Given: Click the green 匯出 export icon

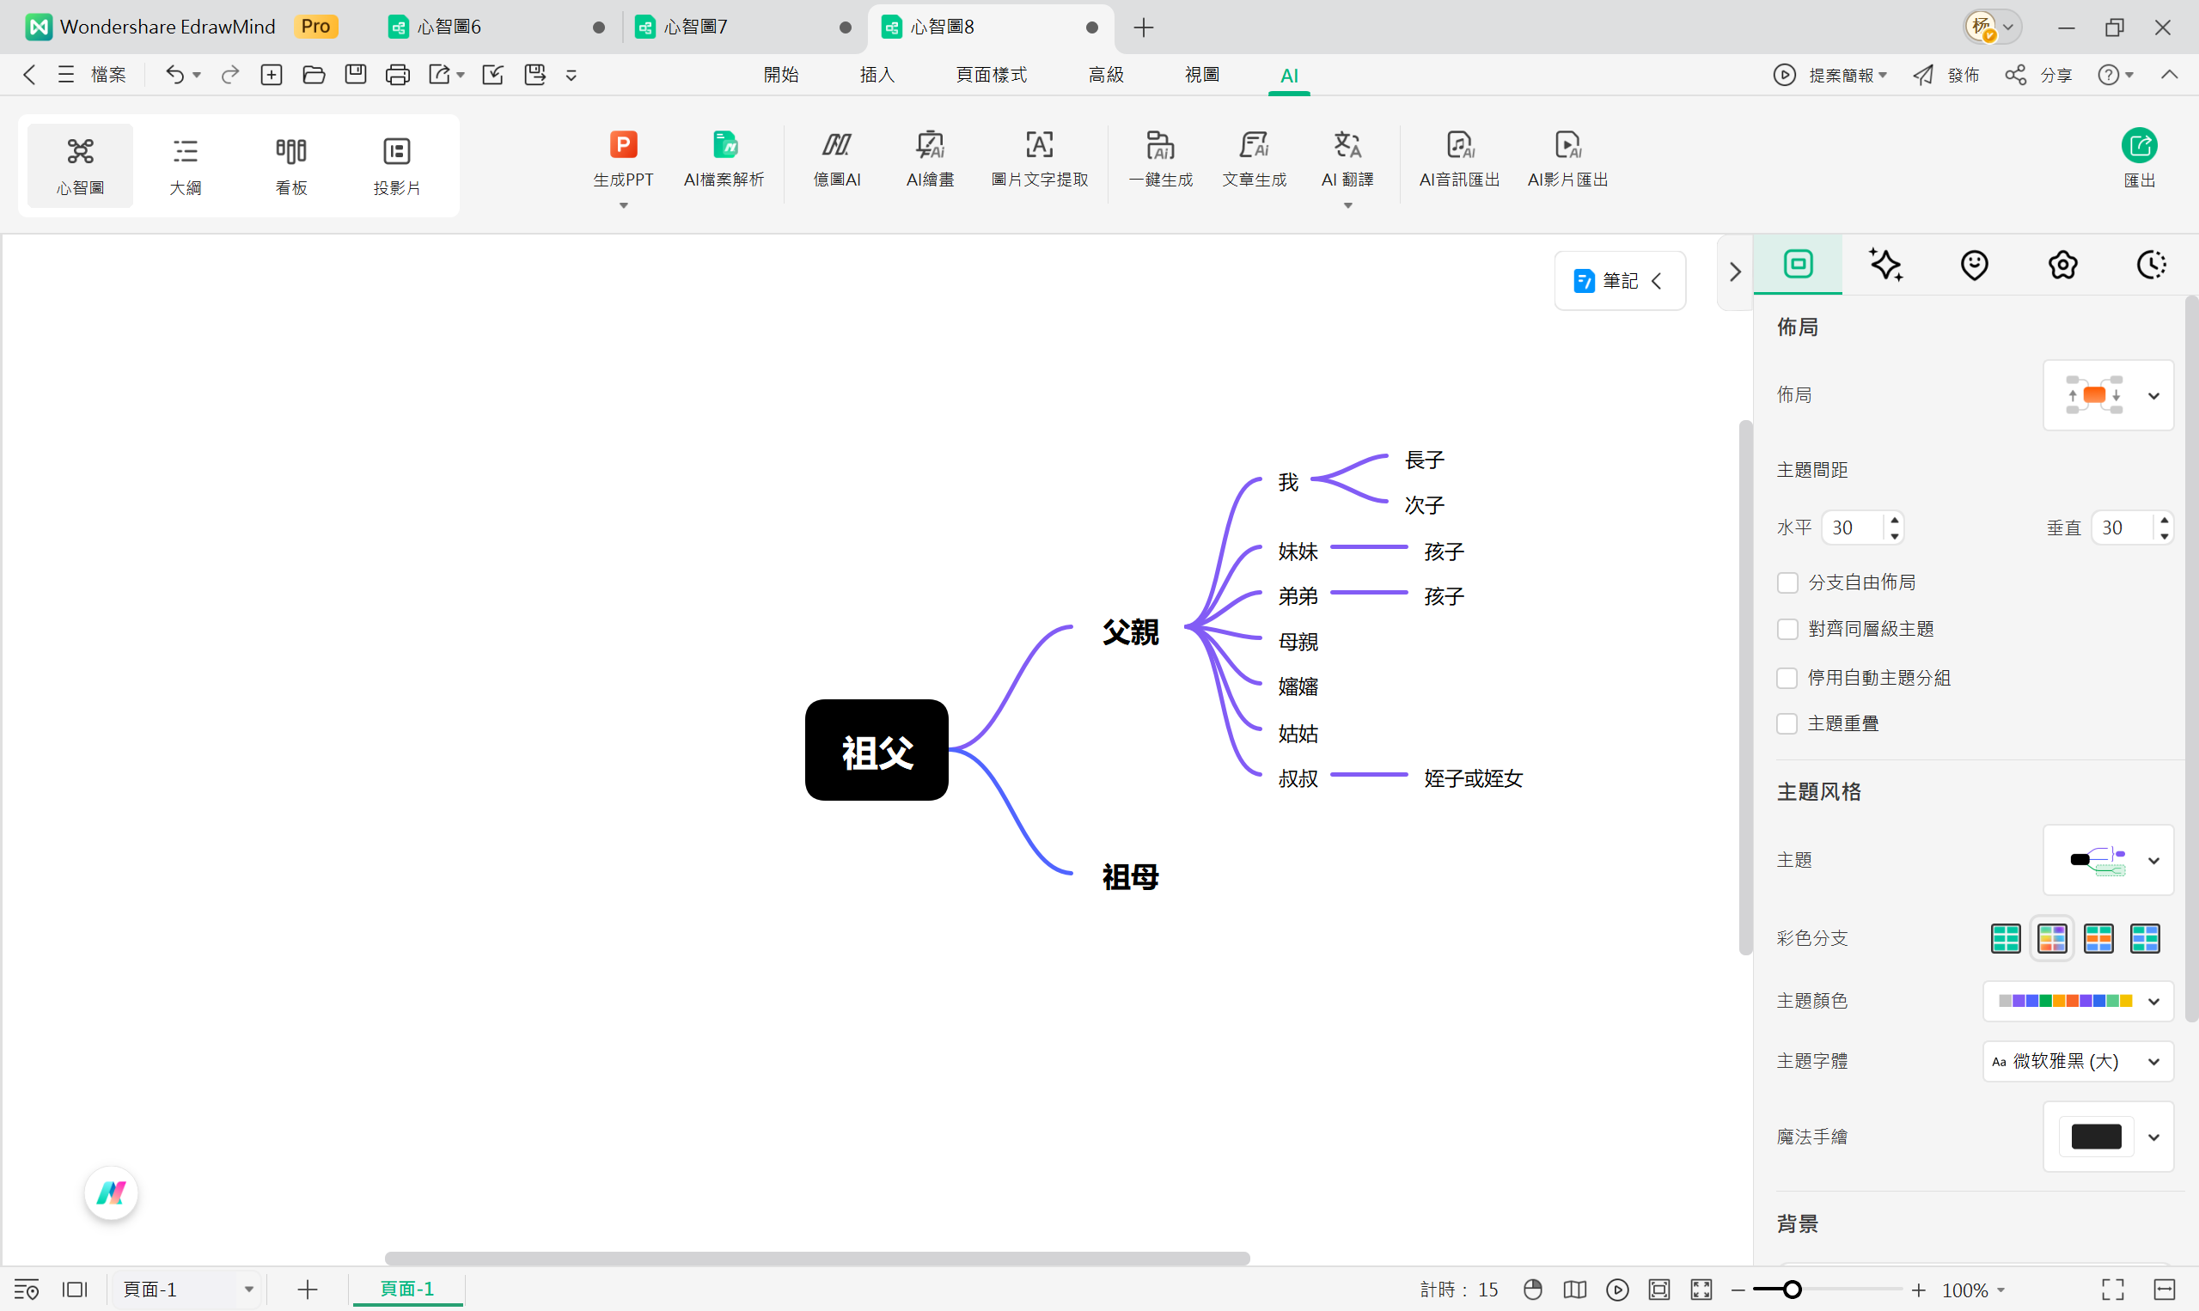Looking at the screenshot, I should [x=2139, y=146].
